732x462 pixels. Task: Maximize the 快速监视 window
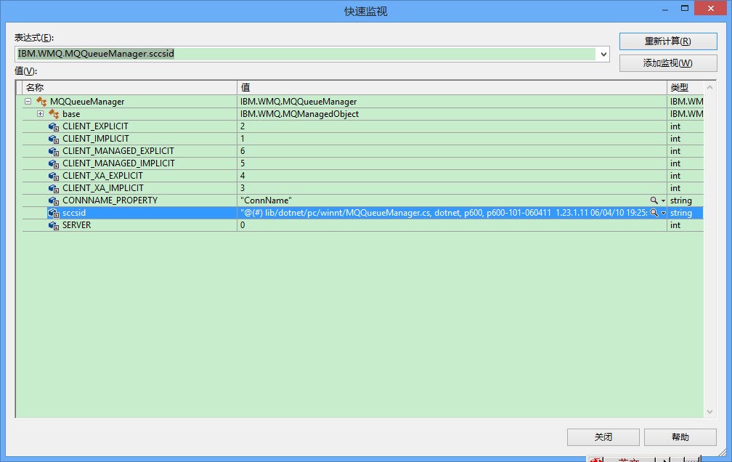(x=684, y=9)
